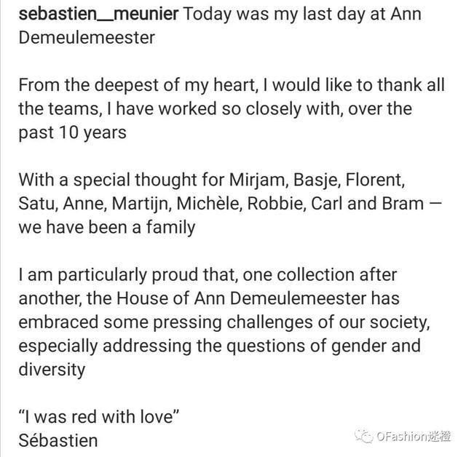Click the name "Michèle" in the caption
This screenshot has width=466, height=457.
click(x=208, y=204)
